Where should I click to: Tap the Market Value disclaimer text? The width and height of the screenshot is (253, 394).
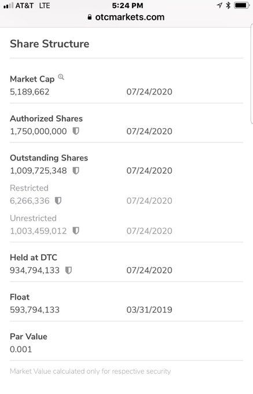[90, 371]
